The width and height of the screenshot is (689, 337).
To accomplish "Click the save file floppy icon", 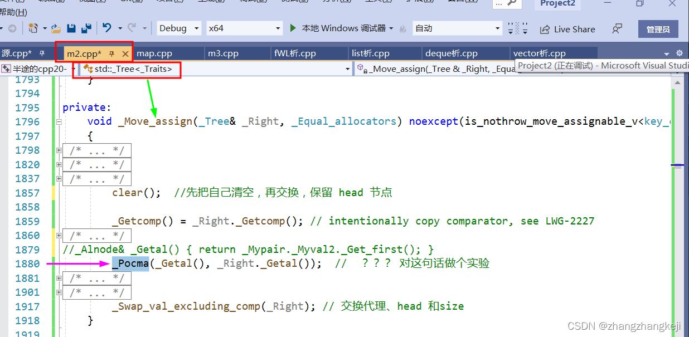I will 71,28.
